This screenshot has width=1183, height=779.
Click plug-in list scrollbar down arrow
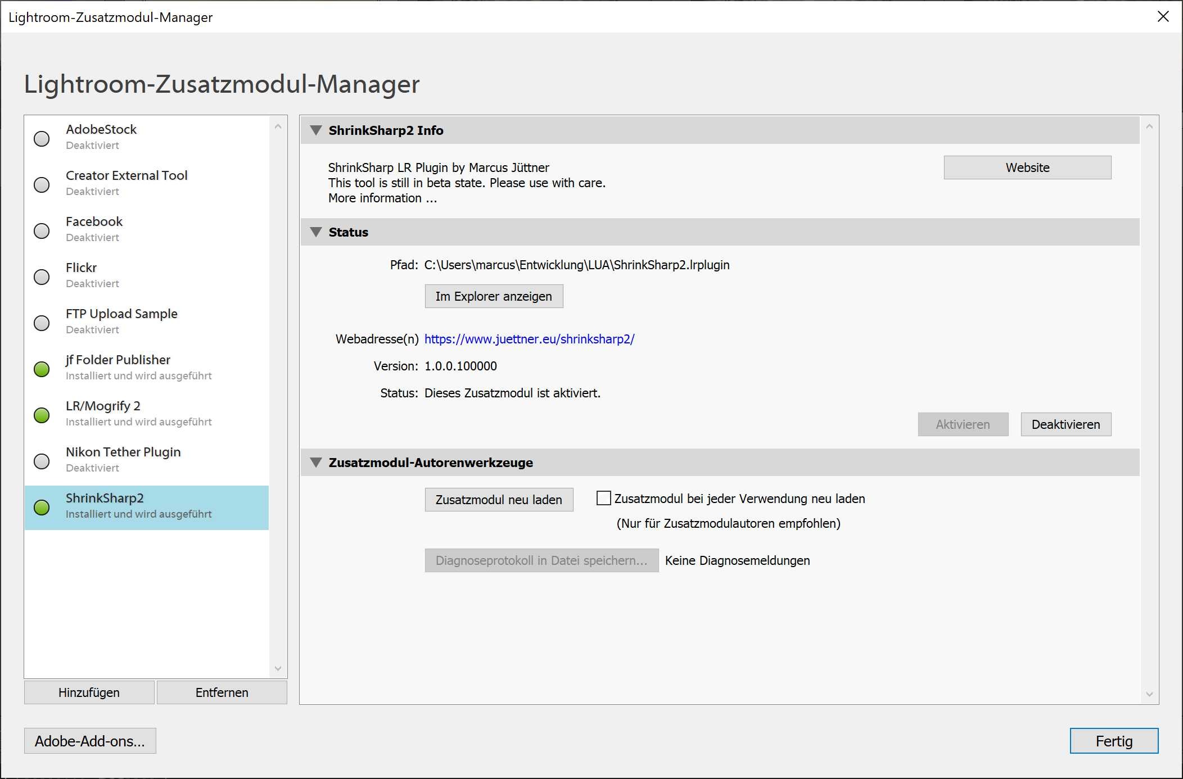[278, 668]
